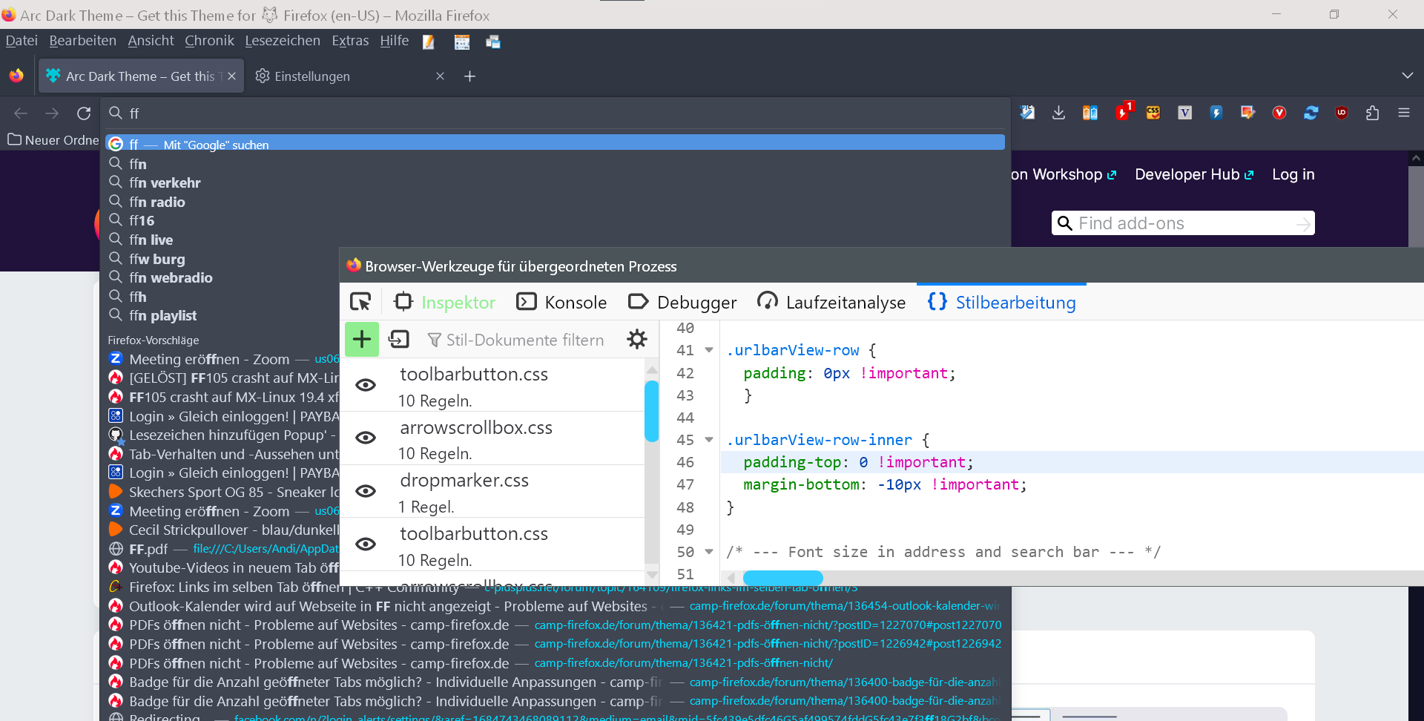The image size is (1424, 721).
Task: Open the list all tabs dropdown arrow
Action: click(x=1407, y=76)
